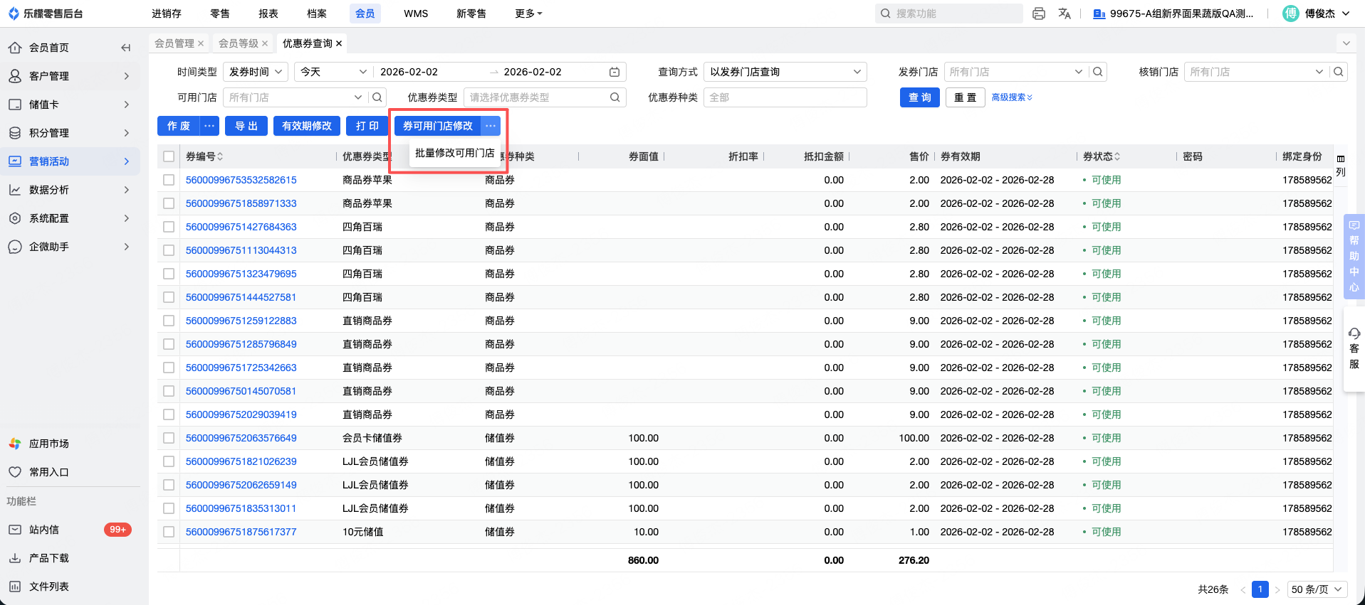Screen dimensions: 1365x605
Task: Collapse the left sidebar menu
Action: tap(126, 48)
